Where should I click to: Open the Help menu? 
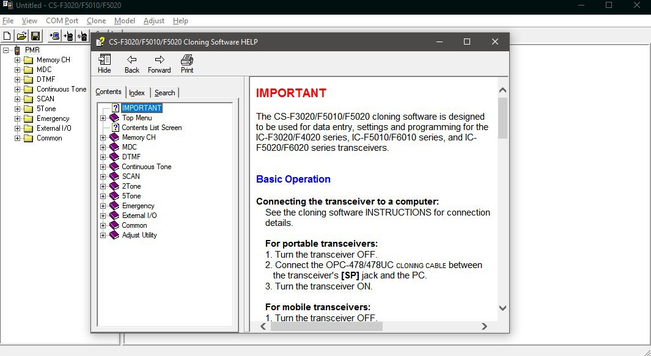pyautogui.click(x=180, y=21)
